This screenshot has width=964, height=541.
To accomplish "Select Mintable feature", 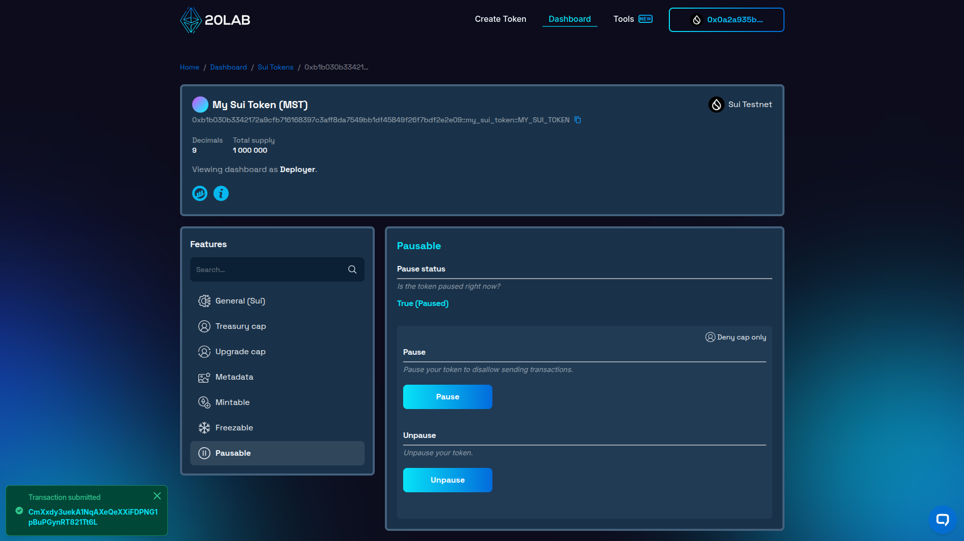I will point(277,402).
